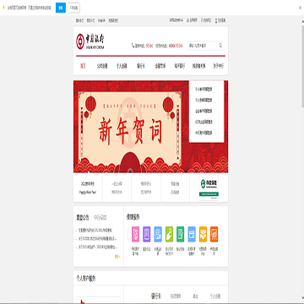Click the left carousel arrow in 便捷服务
Viewport: 304px width, 304px height.
[x=128, y=234]
